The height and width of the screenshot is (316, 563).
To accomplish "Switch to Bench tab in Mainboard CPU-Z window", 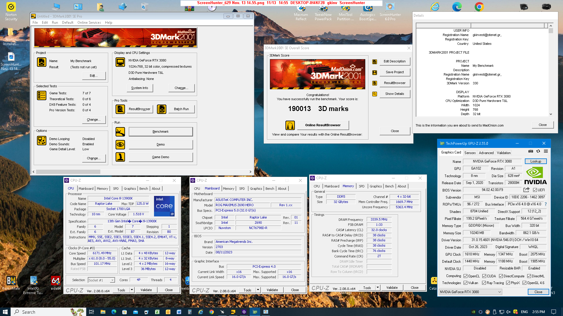I will click(270, 189).
